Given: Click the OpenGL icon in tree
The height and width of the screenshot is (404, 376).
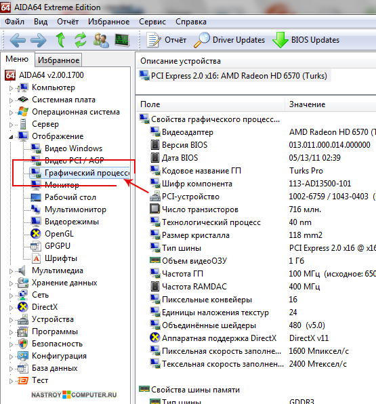Looking at the screenshot, I should pyautogui.click(x=35, y=234).
